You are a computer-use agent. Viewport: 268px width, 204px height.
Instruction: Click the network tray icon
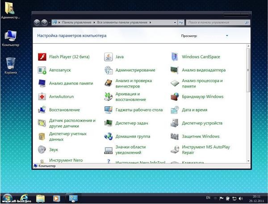point(234,199)
